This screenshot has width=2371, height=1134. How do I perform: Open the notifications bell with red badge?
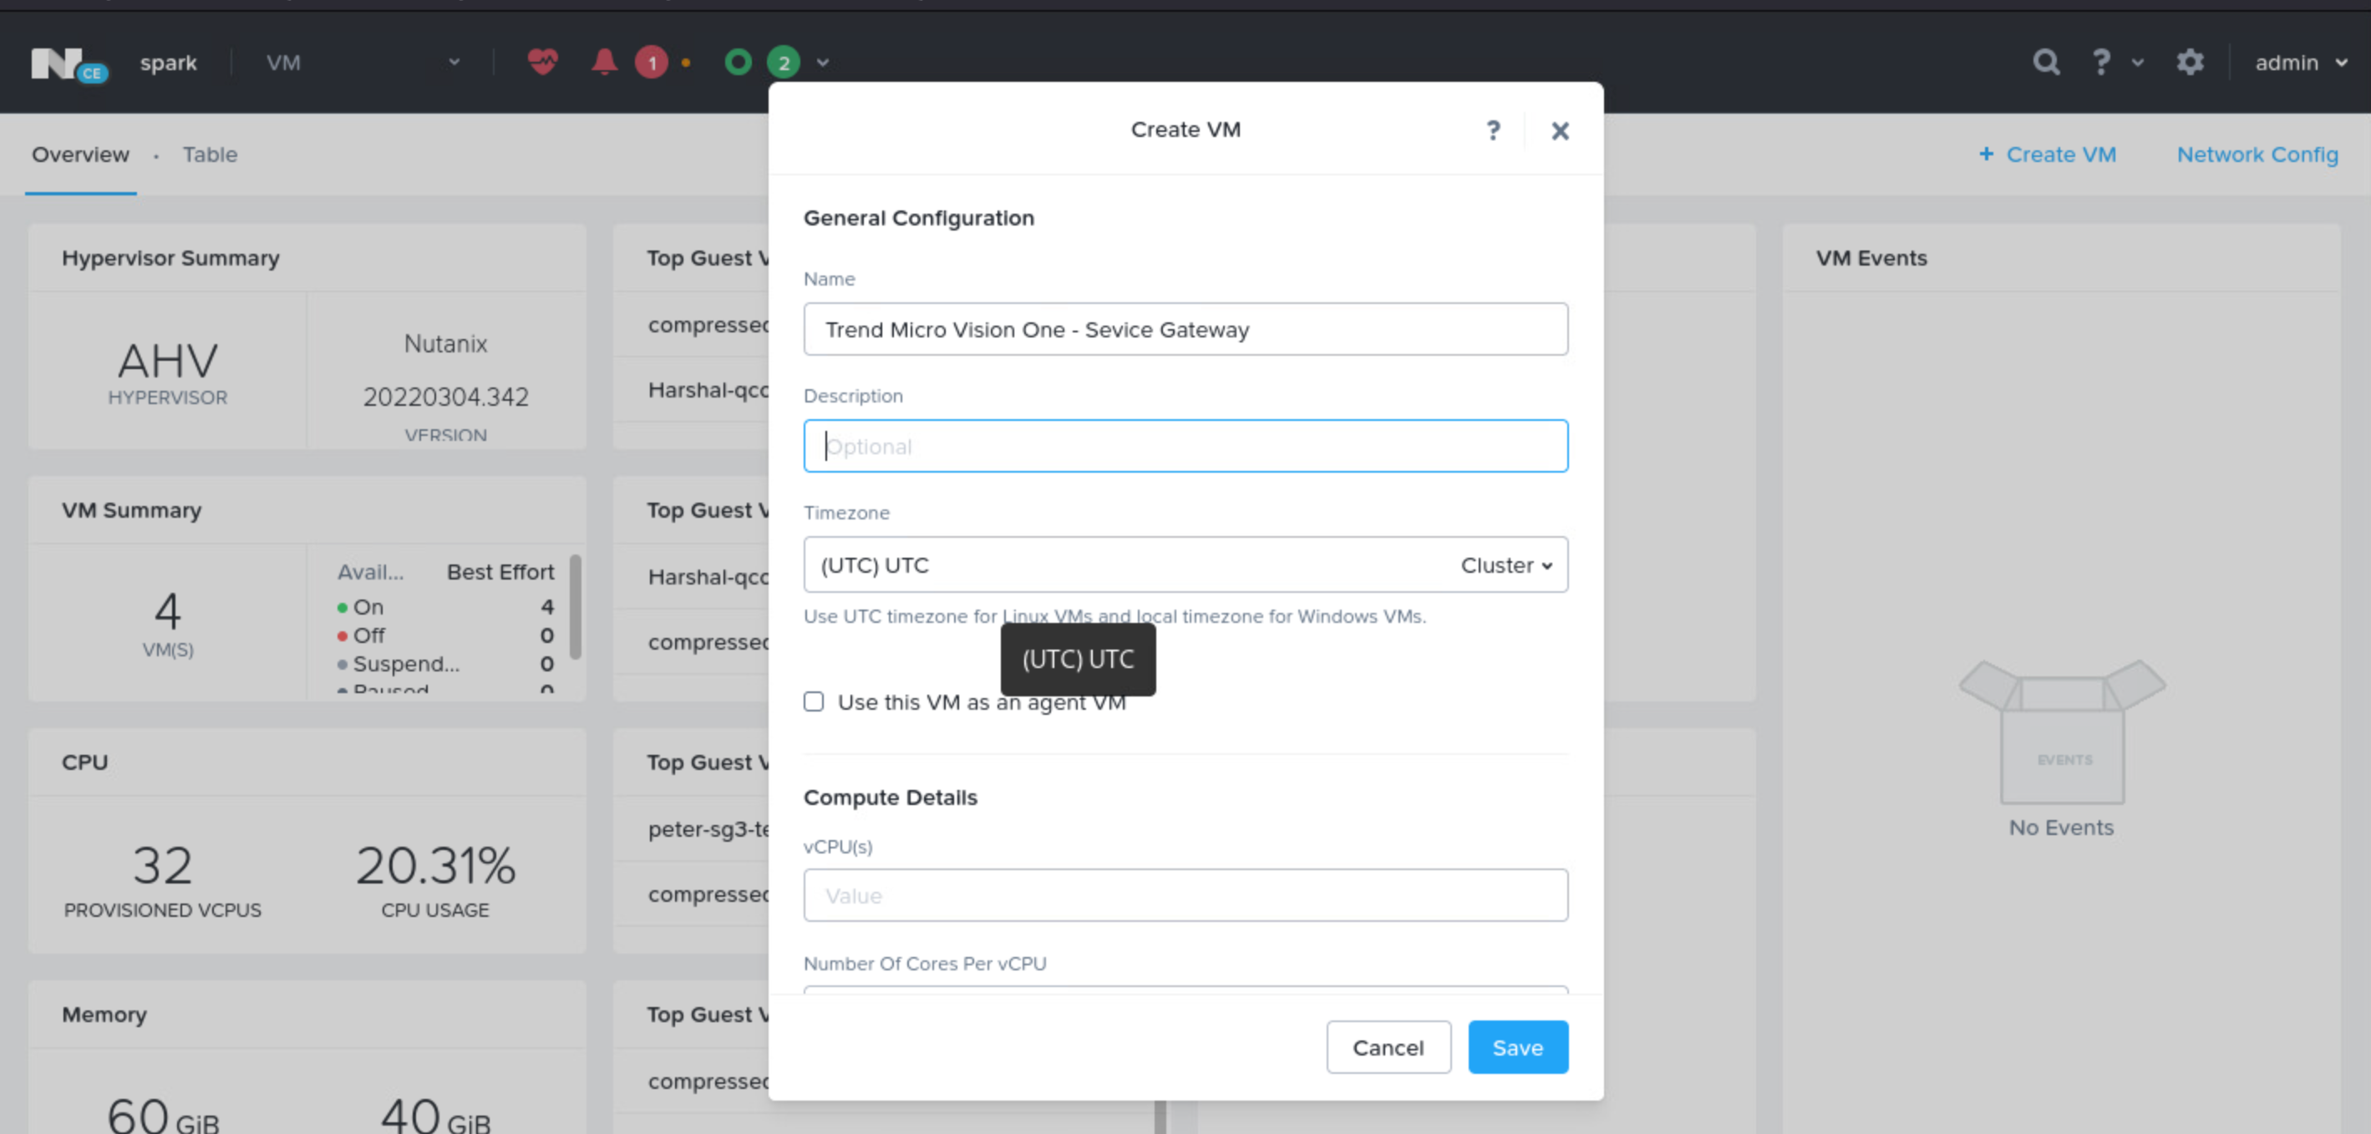click(605, 62)
